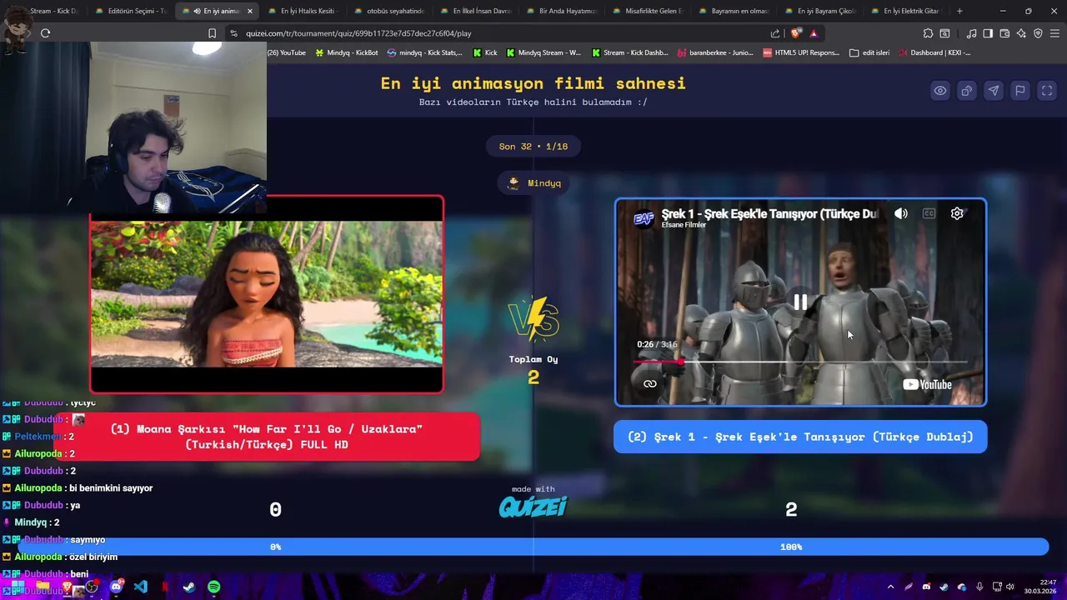Pause the Shrek video
The image size is (1067, 600).
coord(800,302)
